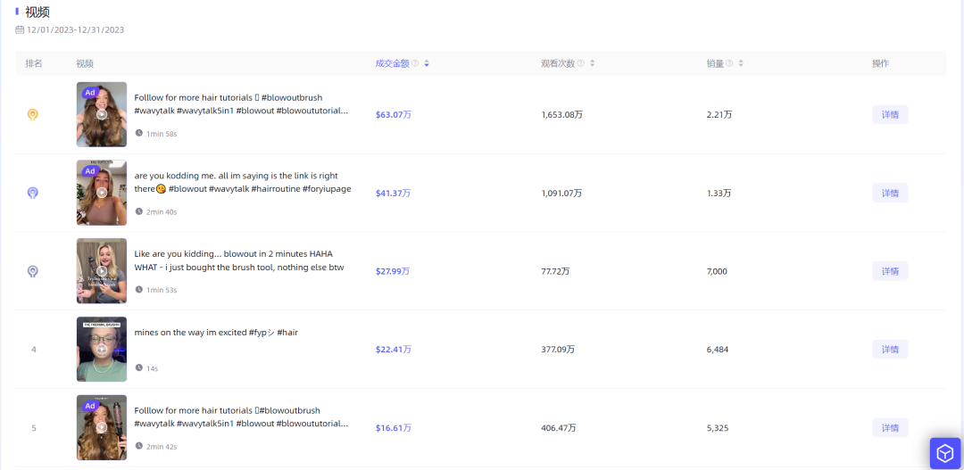The image size is (964, 470).
Task: Click the help icon next to 成交金额
Action: [415, 63]
